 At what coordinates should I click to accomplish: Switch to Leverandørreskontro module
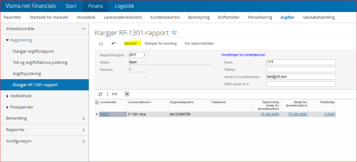click(x=123, y=17)
